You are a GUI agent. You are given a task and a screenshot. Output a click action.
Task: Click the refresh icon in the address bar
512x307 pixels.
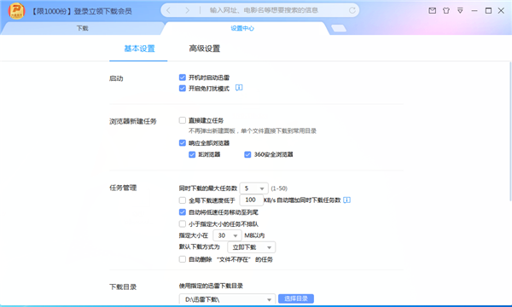click(352, 10)
